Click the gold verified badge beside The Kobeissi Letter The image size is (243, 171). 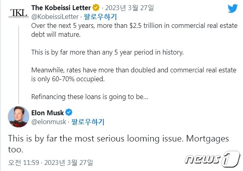96,8
